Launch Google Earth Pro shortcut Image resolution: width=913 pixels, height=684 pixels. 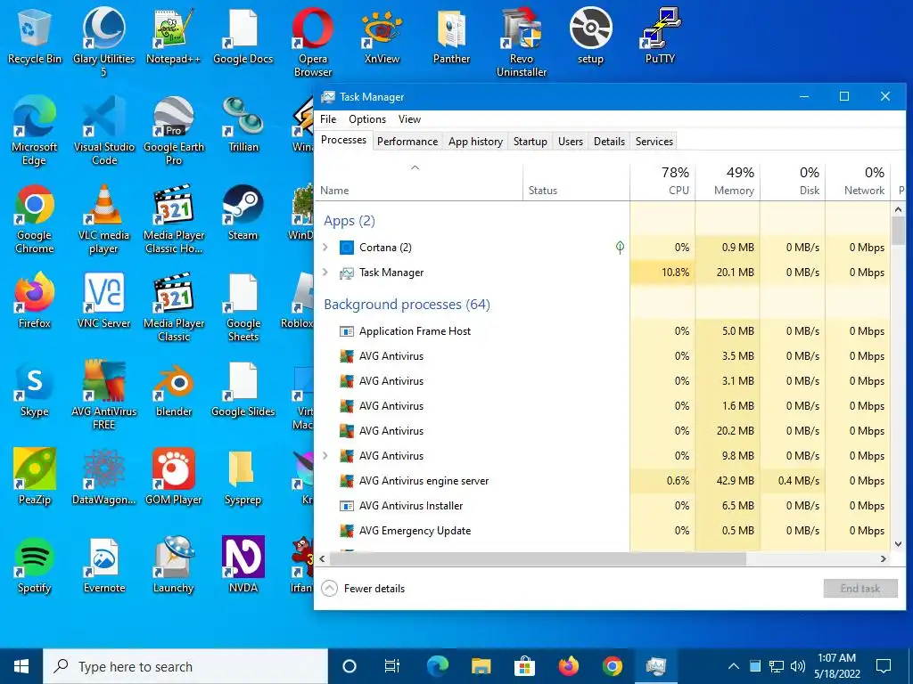pyautogui.click(x=174, y=131)
